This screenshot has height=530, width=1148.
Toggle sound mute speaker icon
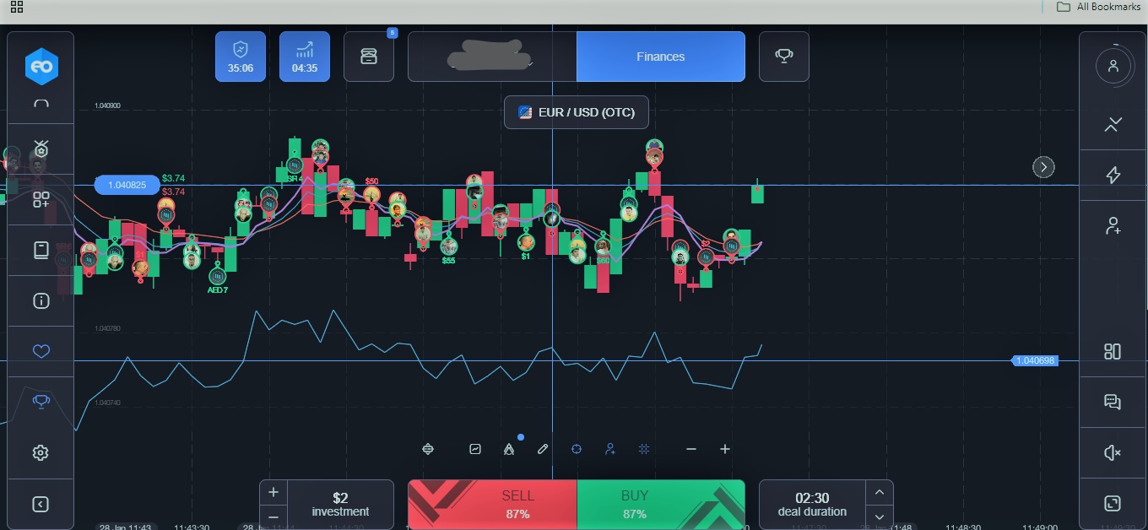(x=1113, y=453)
